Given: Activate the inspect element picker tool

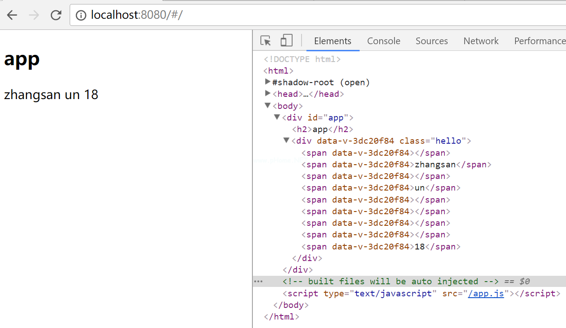Looking at the screenshot, I should (x=266, y=41).
